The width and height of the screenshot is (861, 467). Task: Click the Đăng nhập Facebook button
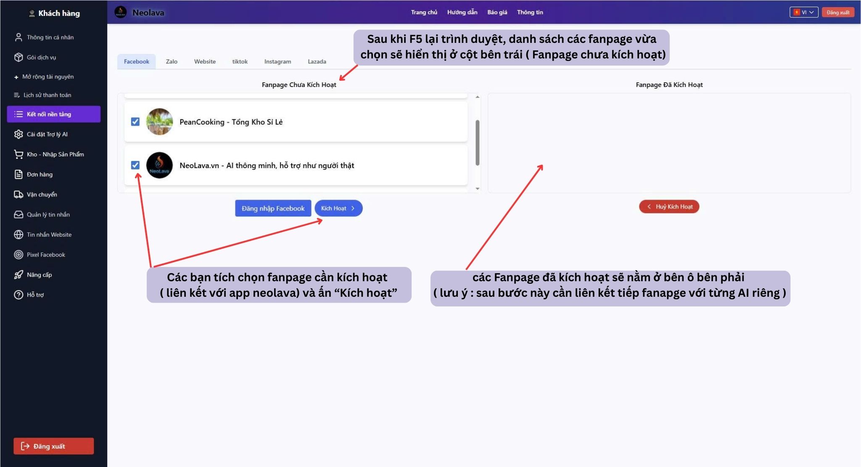(x=273, y=208)
